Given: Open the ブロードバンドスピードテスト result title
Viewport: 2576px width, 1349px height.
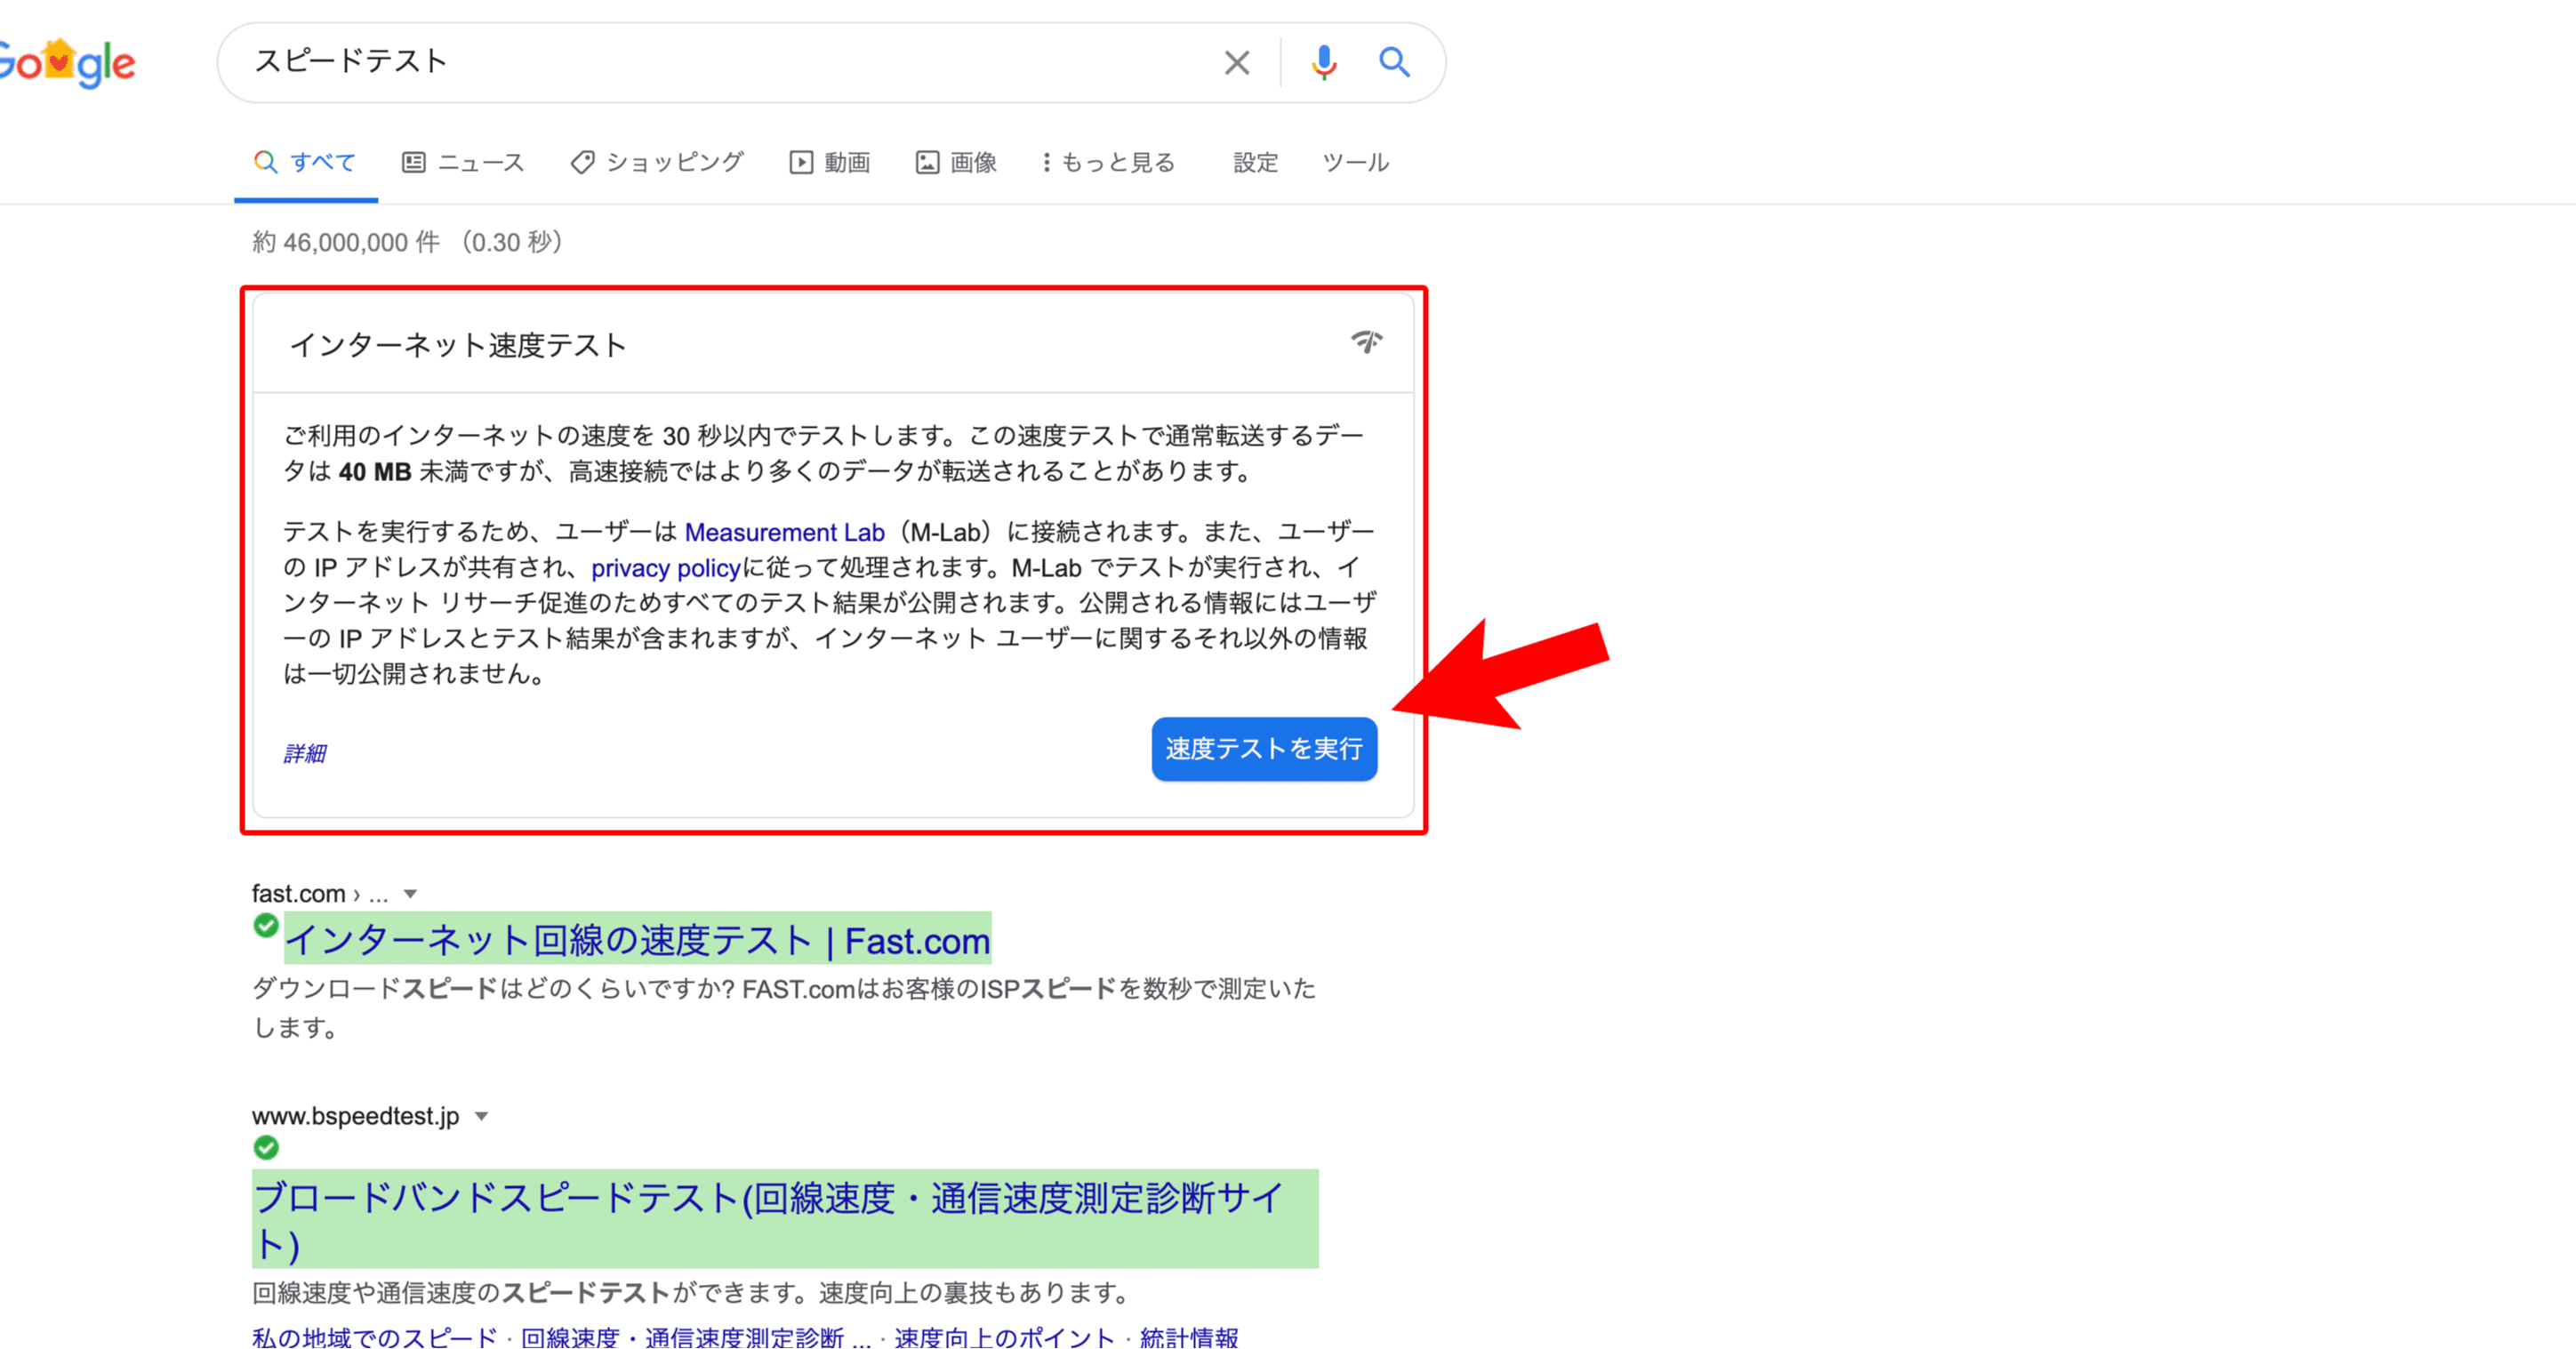Looking at the screenshot, I should point(785,1219).
